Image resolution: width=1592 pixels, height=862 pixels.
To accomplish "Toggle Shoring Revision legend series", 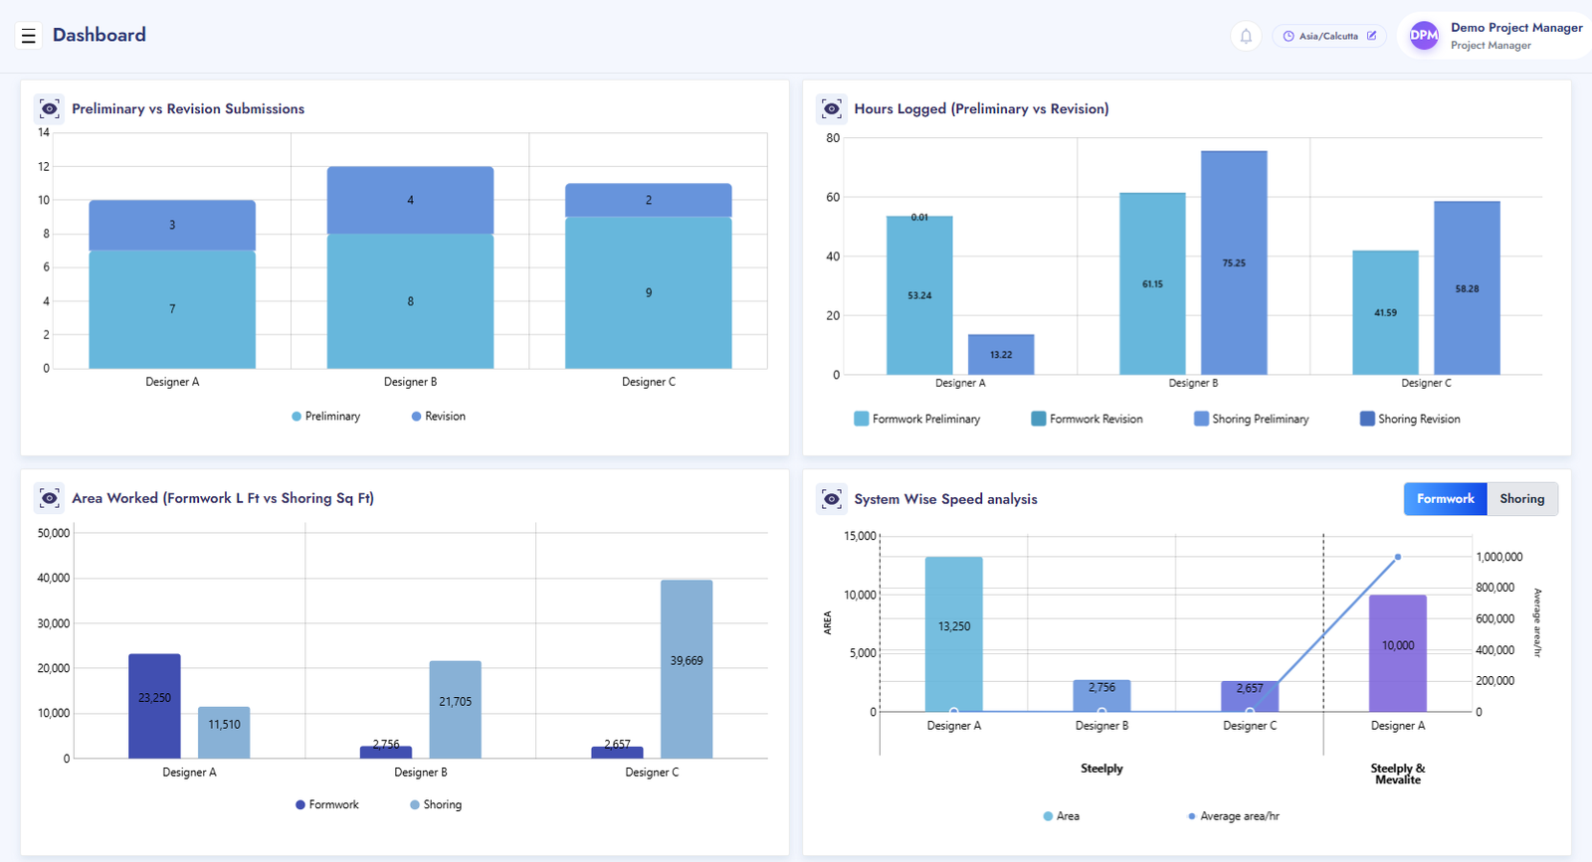I will (x=1410, y=419).
